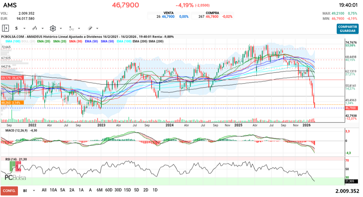Screen dimensions: 363x197
Task: Select the S timeframe icon in the toolbar
Action: (x=16, y=28)
